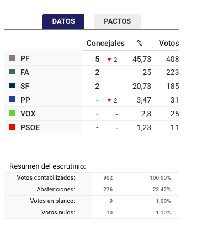Select the Concejales column header

point(105,44)
